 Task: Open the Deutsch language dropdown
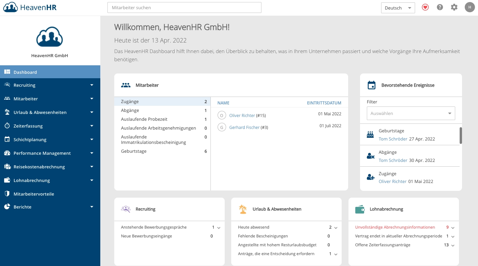398,8
